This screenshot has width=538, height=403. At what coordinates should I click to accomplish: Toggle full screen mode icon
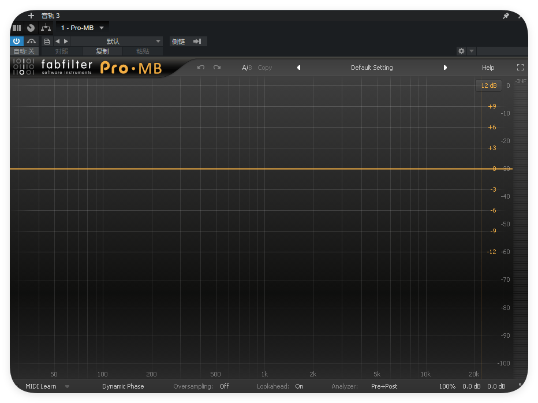(x=520, y=68)
